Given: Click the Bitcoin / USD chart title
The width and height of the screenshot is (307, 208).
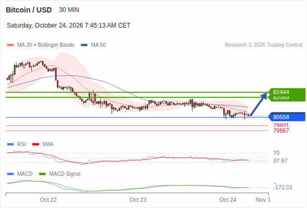Looking at the screenshot, I should [x=29, y=10].
